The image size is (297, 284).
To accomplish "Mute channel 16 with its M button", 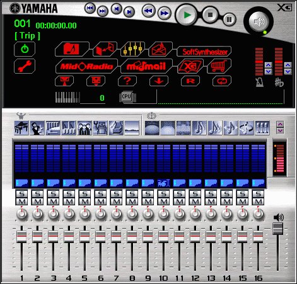I will (258, 202).
